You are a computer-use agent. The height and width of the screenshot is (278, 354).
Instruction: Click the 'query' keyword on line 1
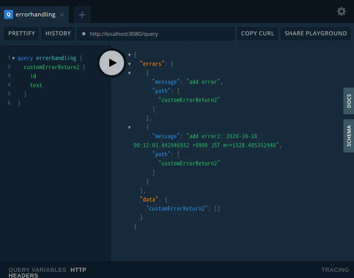click(25, 58)
